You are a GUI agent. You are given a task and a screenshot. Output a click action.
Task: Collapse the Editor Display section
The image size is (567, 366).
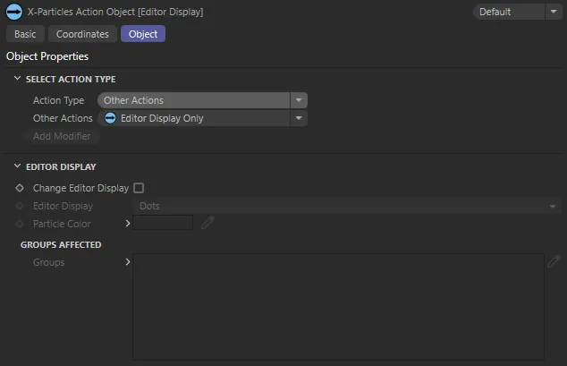(x=18, y=166)
